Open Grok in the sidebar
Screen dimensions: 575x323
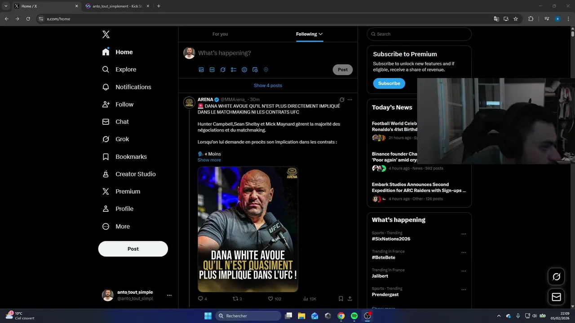point(116,139)
